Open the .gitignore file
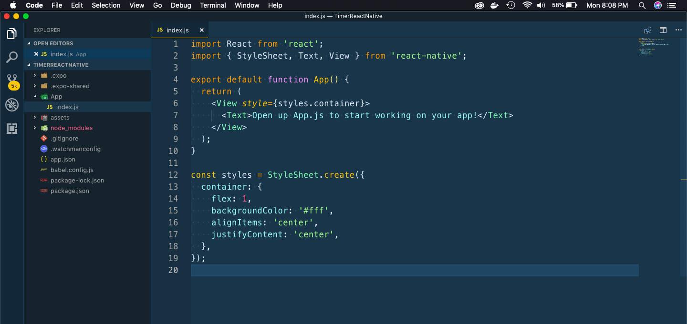The width and height of the screenshot is (687, 324). click(x=87, y=138)
